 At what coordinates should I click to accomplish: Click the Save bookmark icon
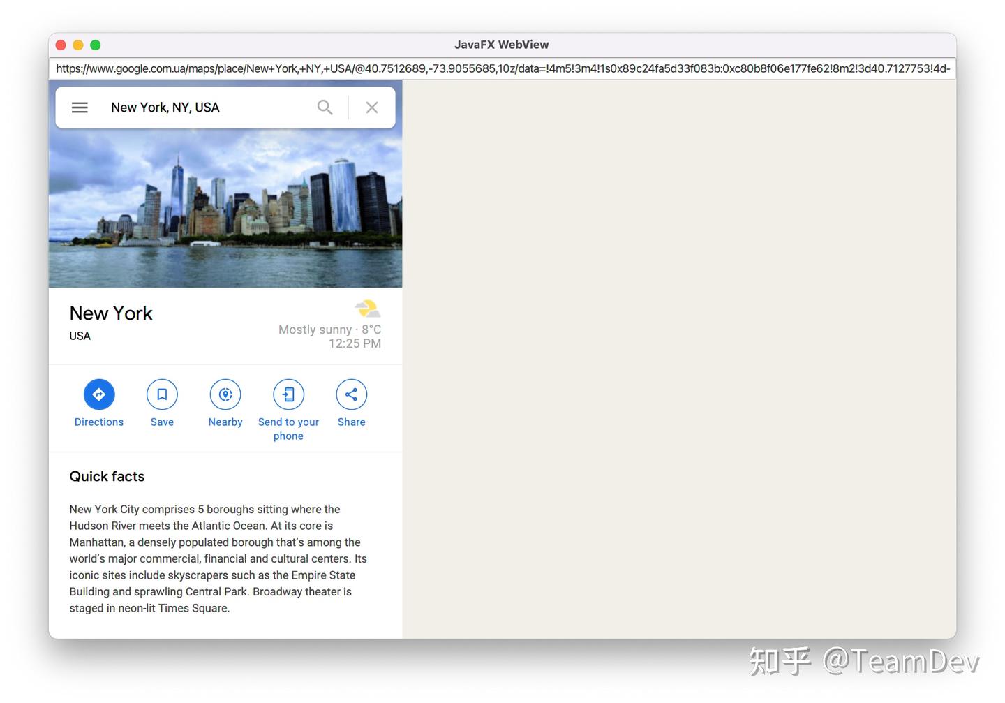[162, 394]
